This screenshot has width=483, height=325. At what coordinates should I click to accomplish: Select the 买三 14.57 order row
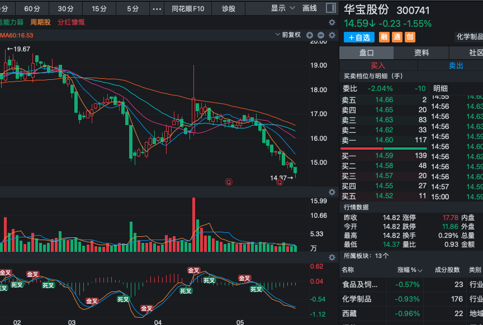point(384,176)
